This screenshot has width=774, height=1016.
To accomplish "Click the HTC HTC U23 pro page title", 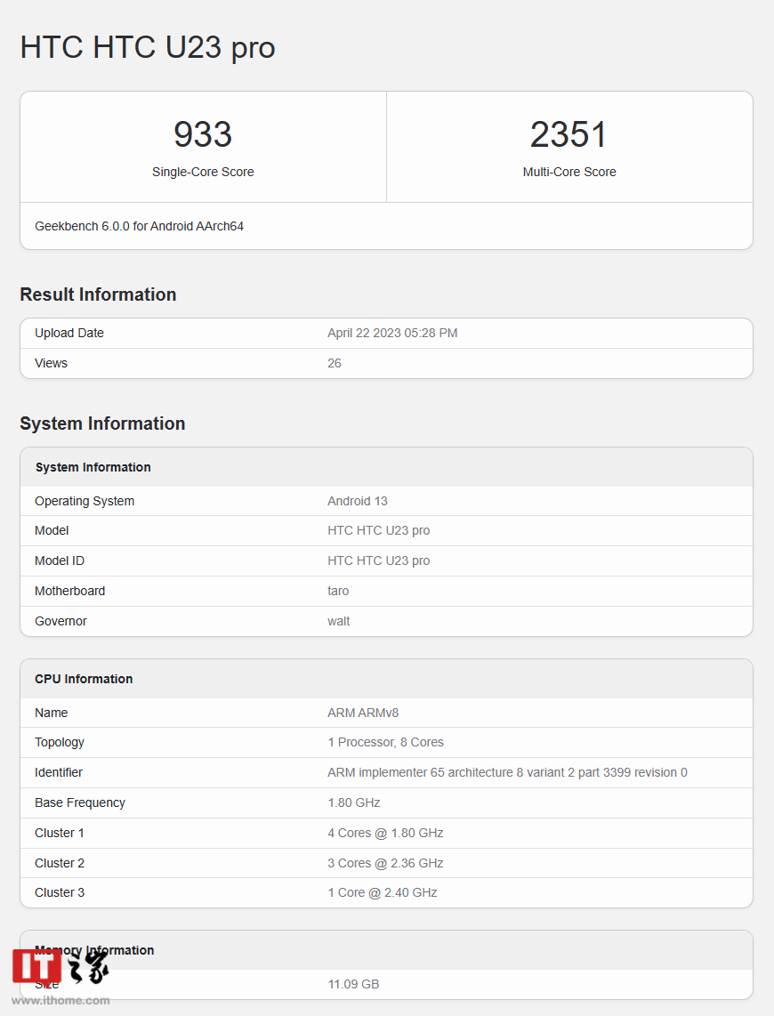I will pos(148,47).
